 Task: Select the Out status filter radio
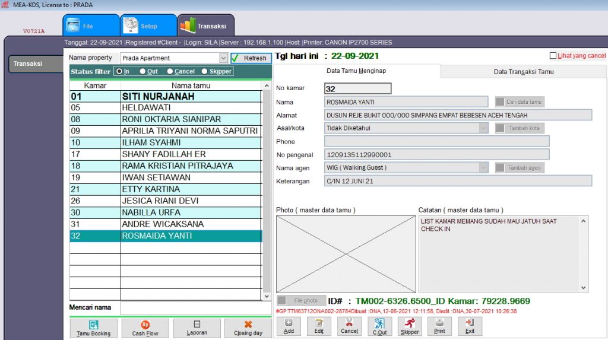coord(142,71)
